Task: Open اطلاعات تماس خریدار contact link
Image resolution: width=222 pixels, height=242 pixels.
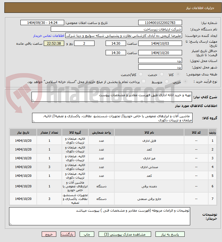Action: coord(48,36)
